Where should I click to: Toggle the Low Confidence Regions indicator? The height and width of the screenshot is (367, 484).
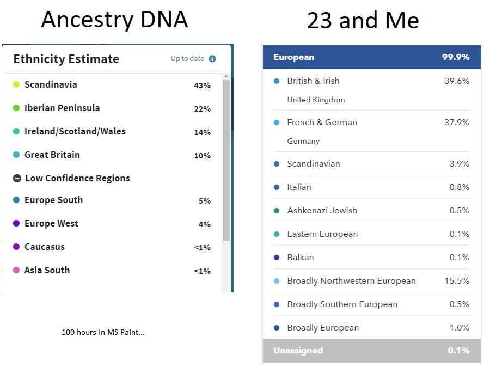click(16, 178)
